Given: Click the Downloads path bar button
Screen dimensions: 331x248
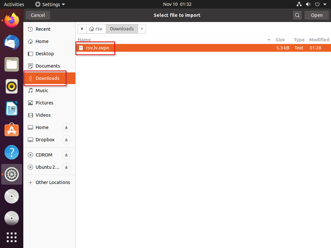Looking at the screenshot, I should tap(122, 29).
